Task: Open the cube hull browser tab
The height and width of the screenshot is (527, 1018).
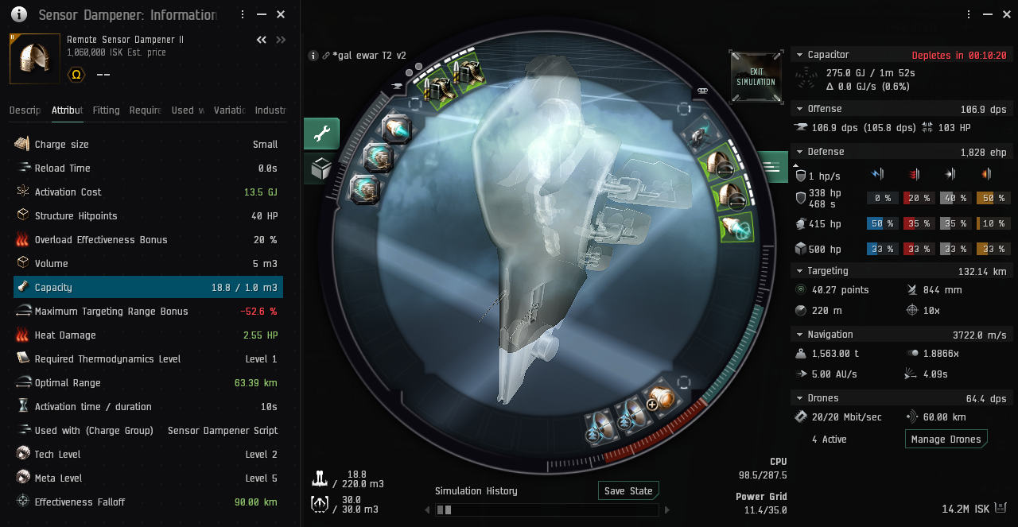Action: tap(321, 169)
